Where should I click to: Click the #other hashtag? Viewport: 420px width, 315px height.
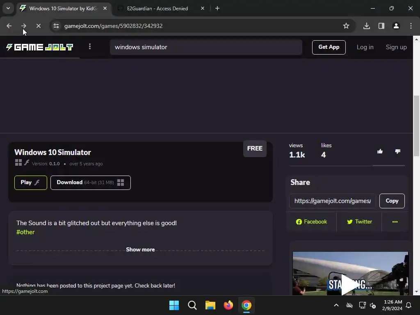click(x=25, y=232)
